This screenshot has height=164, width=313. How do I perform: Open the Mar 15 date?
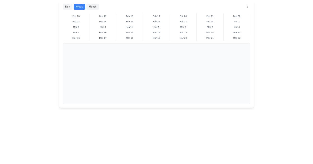pos(237,33)
